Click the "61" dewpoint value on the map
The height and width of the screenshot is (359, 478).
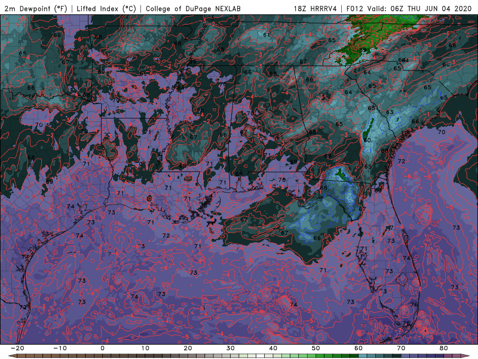click(x=266, y=35)
